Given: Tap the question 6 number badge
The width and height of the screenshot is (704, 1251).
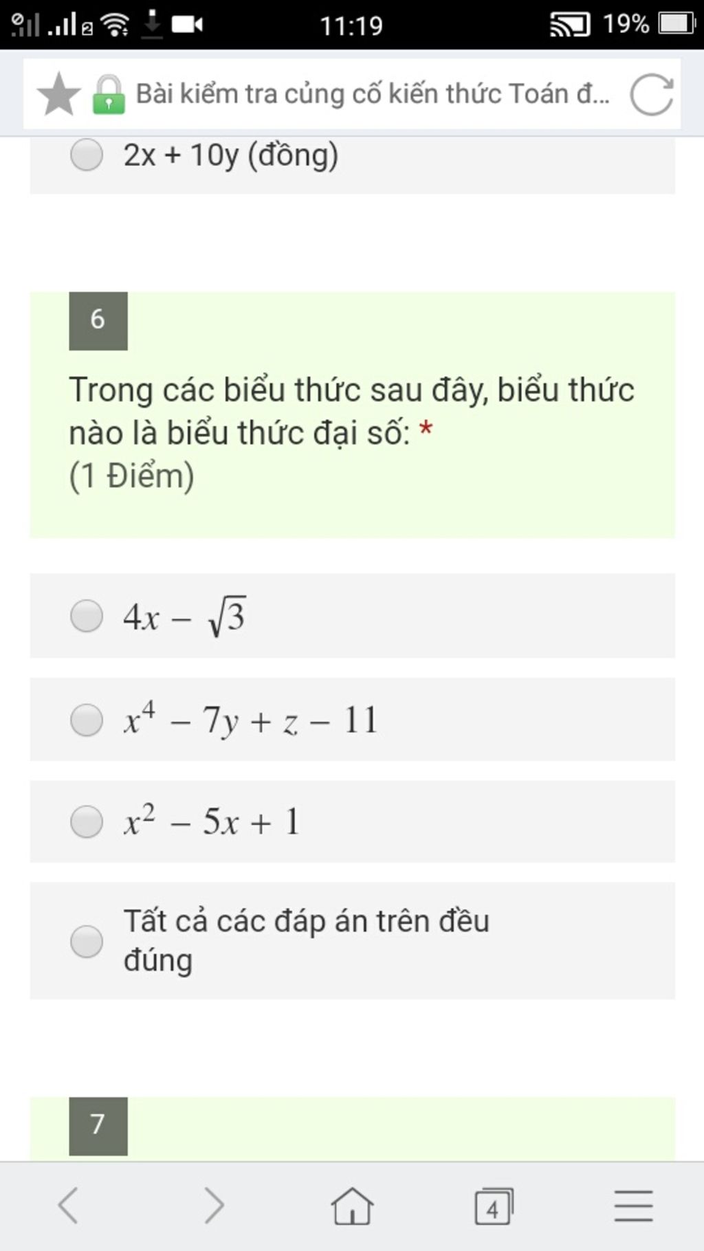Looking at the screenshot, I should [x=98, y=321].
